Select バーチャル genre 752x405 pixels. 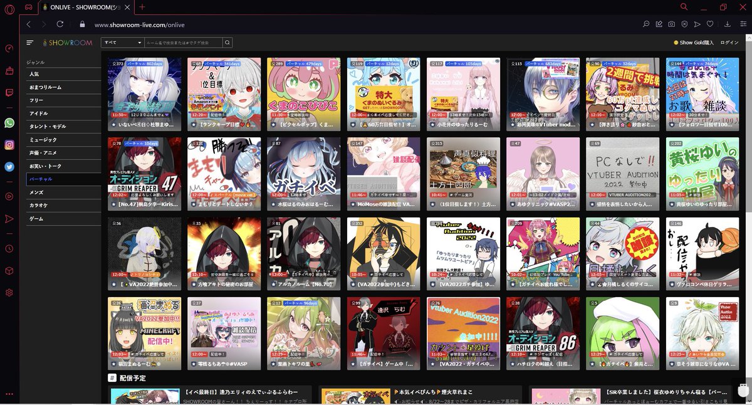pyautogui.click(x=63, y=179)
